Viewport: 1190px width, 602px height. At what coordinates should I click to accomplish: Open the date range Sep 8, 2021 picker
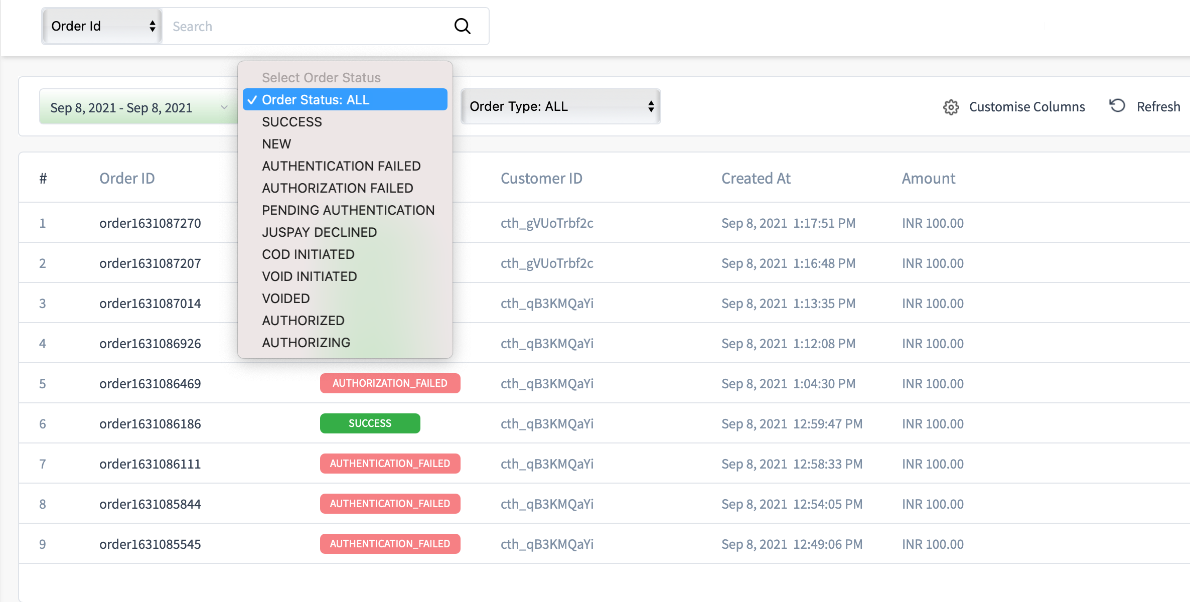pyautogui.click(x=138, y=107)
